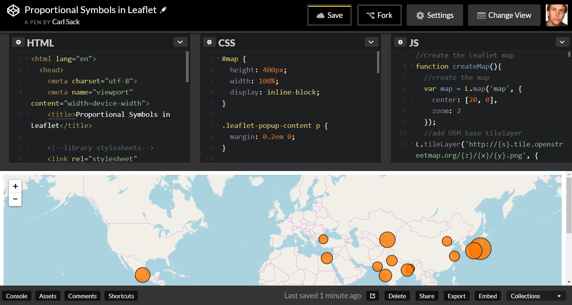Open the Comments panel
572x305 pixels.
82,296
